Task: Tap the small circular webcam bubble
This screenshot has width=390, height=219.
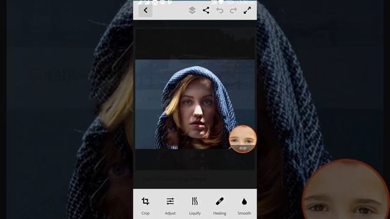Action: (243, 139)
